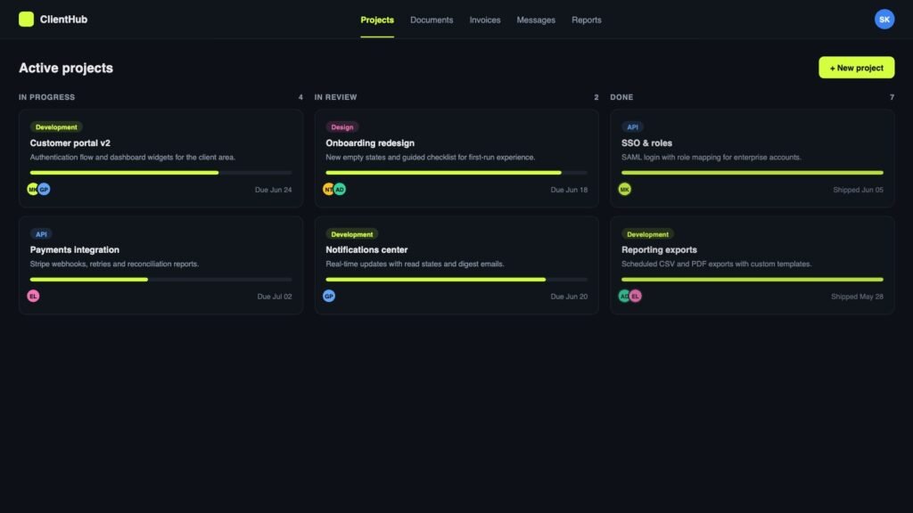Click the IN REVIEW column header
The width and height of the screenshot is (913, 513).
[x=335, y=97]
